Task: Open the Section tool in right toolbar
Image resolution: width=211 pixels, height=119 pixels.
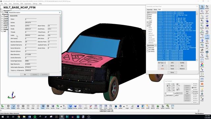Action: [x=202, y=41]
